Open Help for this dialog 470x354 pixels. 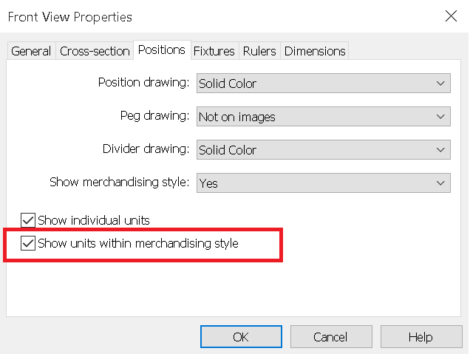coord(421,337)
